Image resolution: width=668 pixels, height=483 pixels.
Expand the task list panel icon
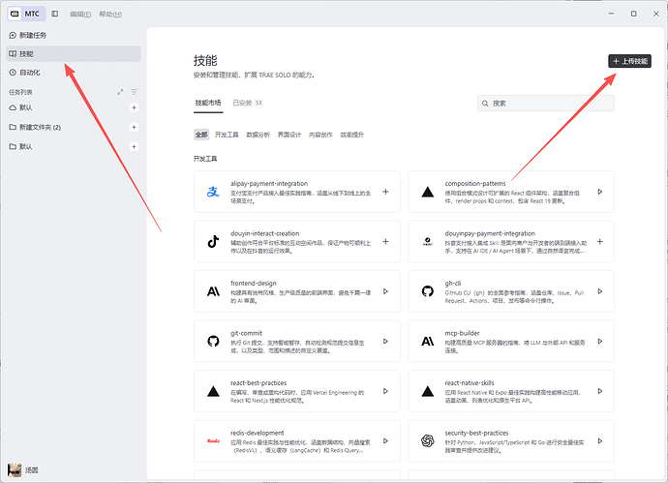coord(120,92)
